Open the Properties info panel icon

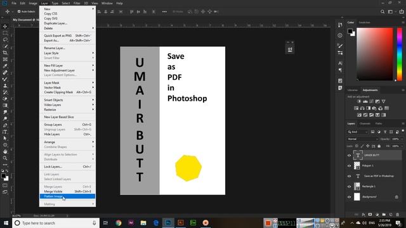(x=340, y=35)
